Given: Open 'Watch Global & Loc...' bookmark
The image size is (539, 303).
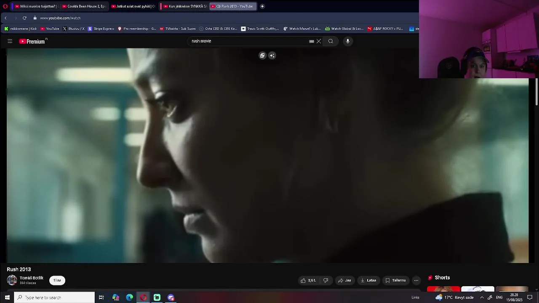Looking at the screenshot, I should click(x=344, y=29).
